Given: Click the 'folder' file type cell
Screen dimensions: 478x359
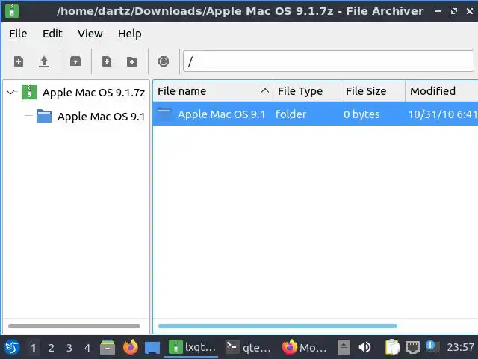Looking at the screenshot, I should [x=291, y=114].
